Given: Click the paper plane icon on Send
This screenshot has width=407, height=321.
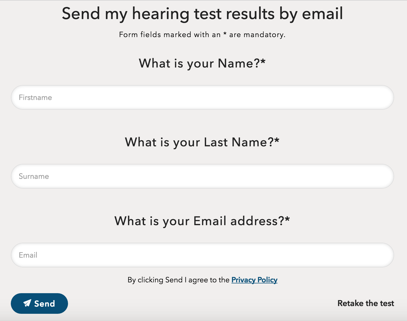Looking at the screenshot, I should point(27,303).
